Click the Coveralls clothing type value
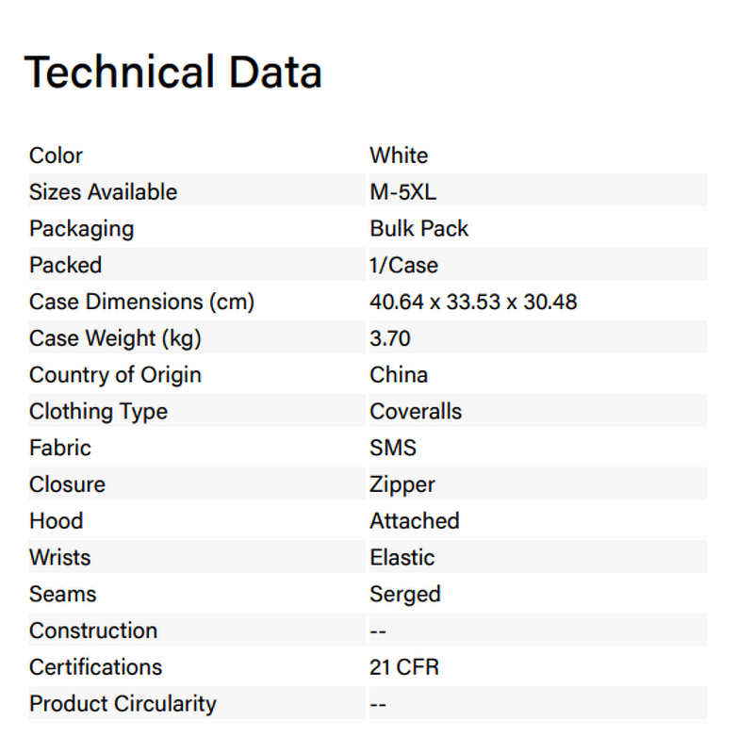The height and width of the screenshot is (754, 754). click(416, 412)
